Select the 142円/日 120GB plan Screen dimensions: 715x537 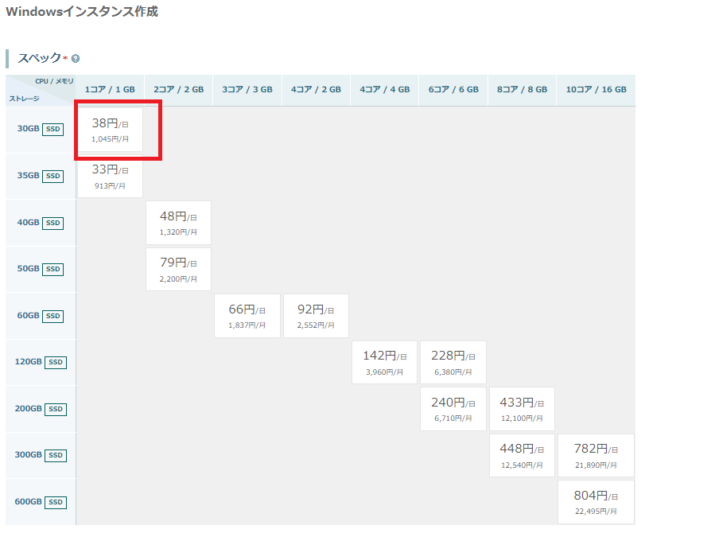(x=384, y=362)
